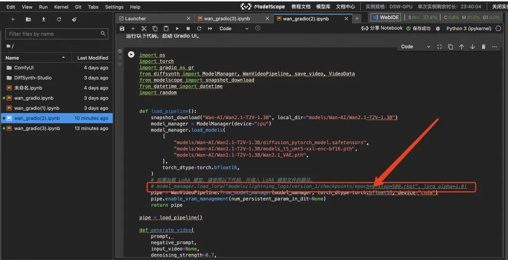Click the new launcher plus icon in file browser
The width and height of the screenshot is (508, 260).
[x=13, y=19]
